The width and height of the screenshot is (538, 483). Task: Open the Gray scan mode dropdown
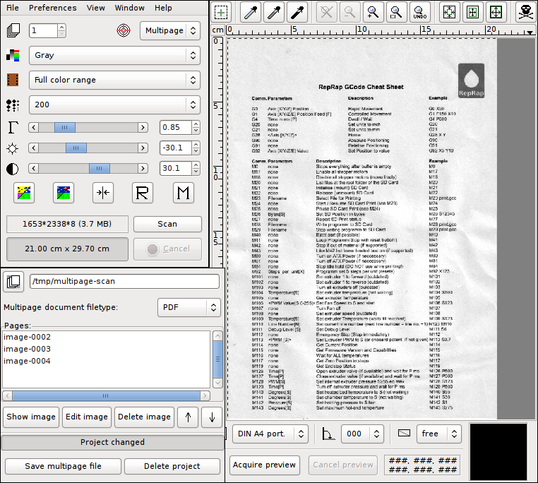[x=114, y=55]
